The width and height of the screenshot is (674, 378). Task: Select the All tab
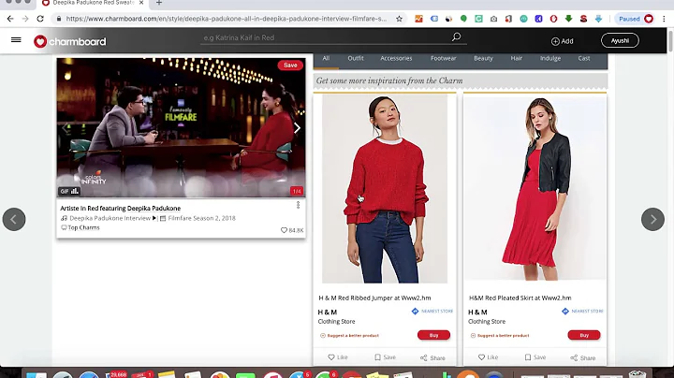tap(326, 58)
